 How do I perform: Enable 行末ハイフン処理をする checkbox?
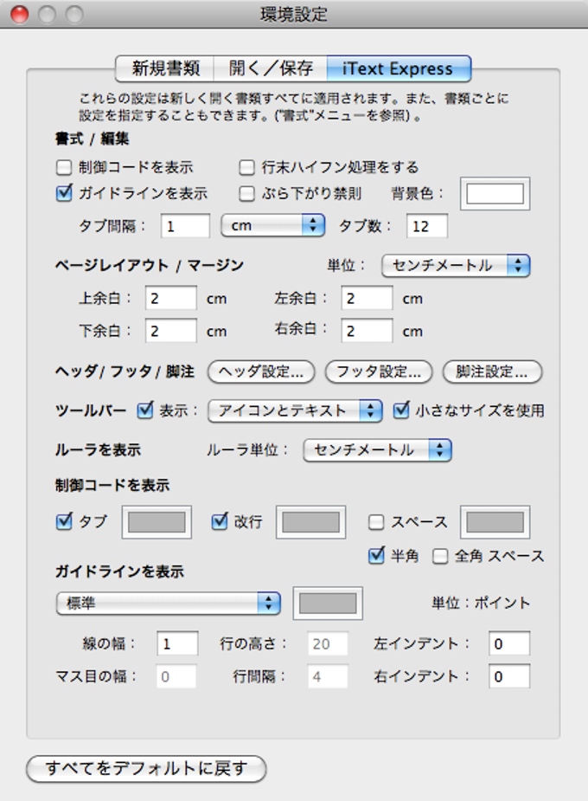click(x=246, y=167)
